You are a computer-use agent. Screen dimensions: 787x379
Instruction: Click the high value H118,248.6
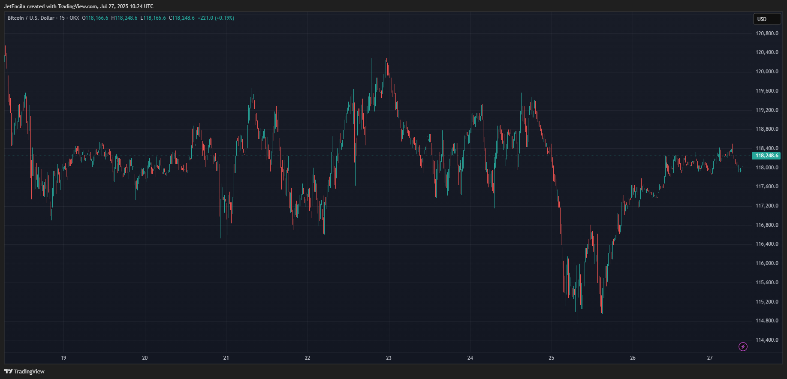click(124, 18)
